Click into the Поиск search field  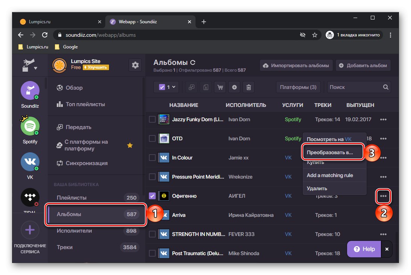click(x=353, y=87)
